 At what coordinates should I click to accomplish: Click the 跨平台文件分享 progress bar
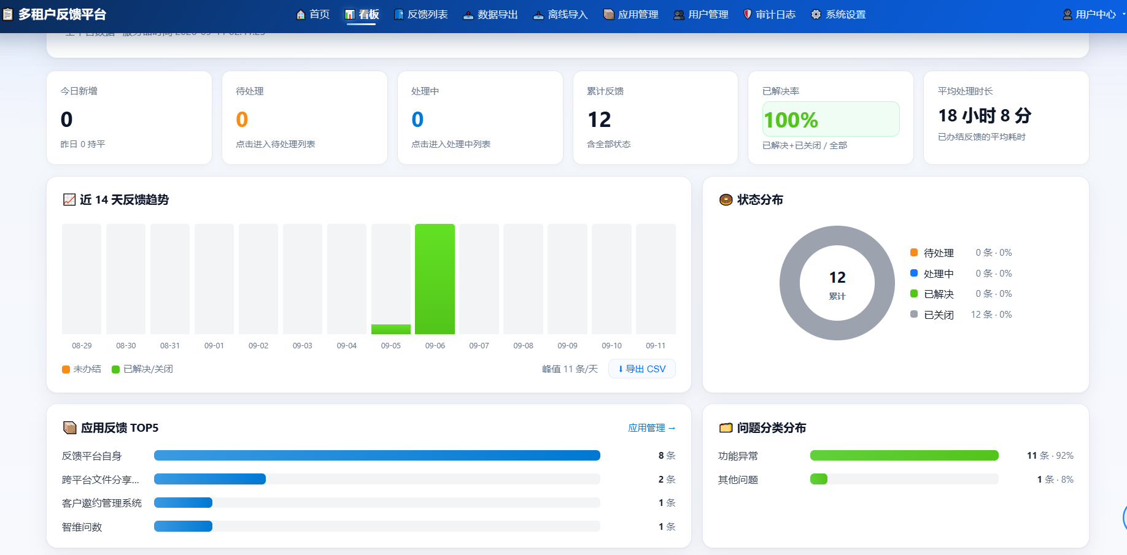(377, 479)
